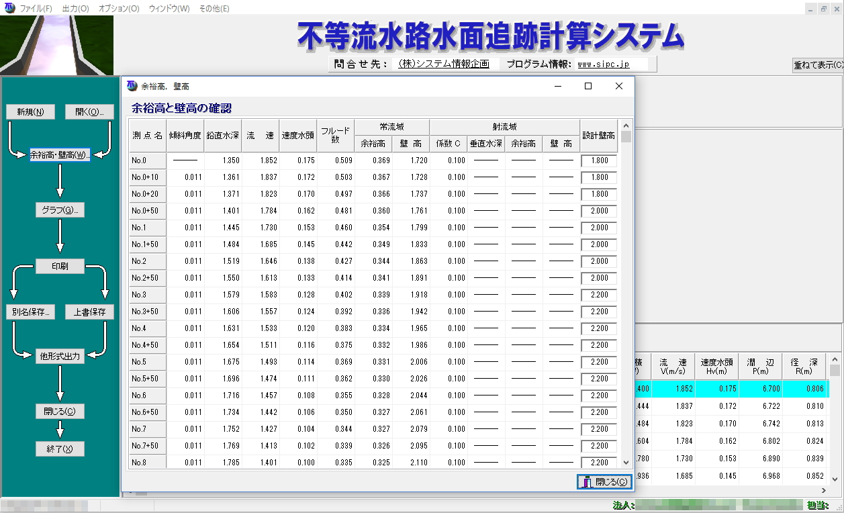Viewport: 844px width, 513px height.
Task: Click the 上書保存 button
Action: pyautogui.click(x=90, y=312)
